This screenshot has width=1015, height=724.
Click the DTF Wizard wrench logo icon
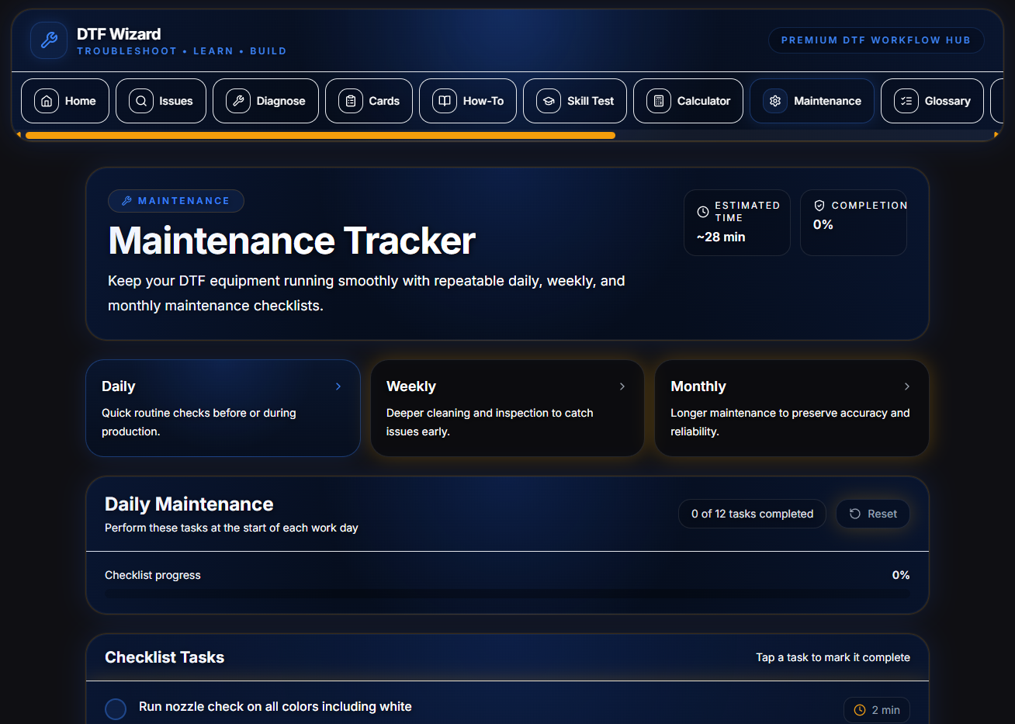49,40
